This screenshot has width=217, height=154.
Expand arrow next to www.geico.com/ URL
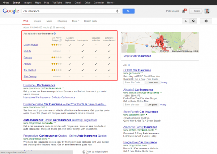142,73
